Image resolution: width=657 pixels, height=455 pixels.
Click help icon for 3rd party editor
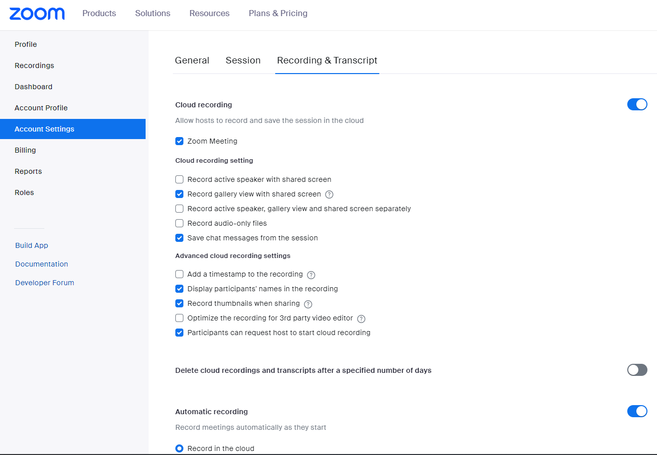pyautogui.click(x=361, y=318)
